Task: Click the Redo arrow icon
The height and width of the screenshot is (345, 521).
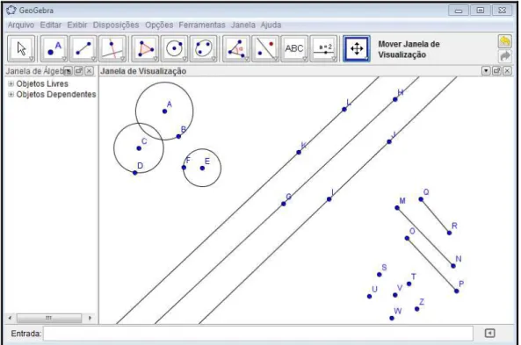Action: tap(504, 56)
